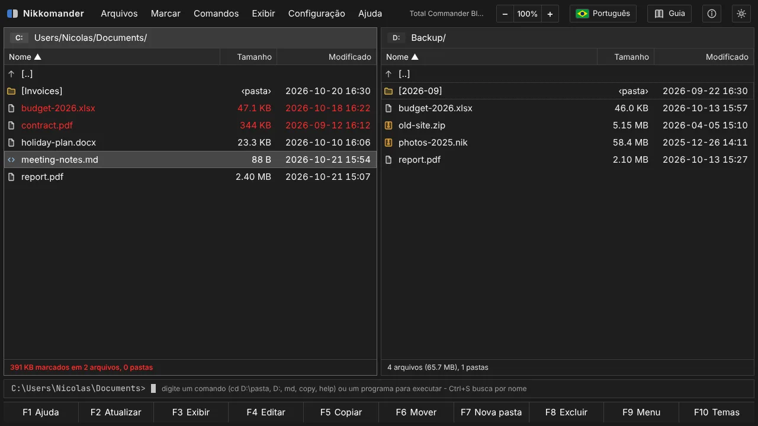Screen dimensions: 758x426
Task: Open the Comandos menu
Action: [216, 14]
